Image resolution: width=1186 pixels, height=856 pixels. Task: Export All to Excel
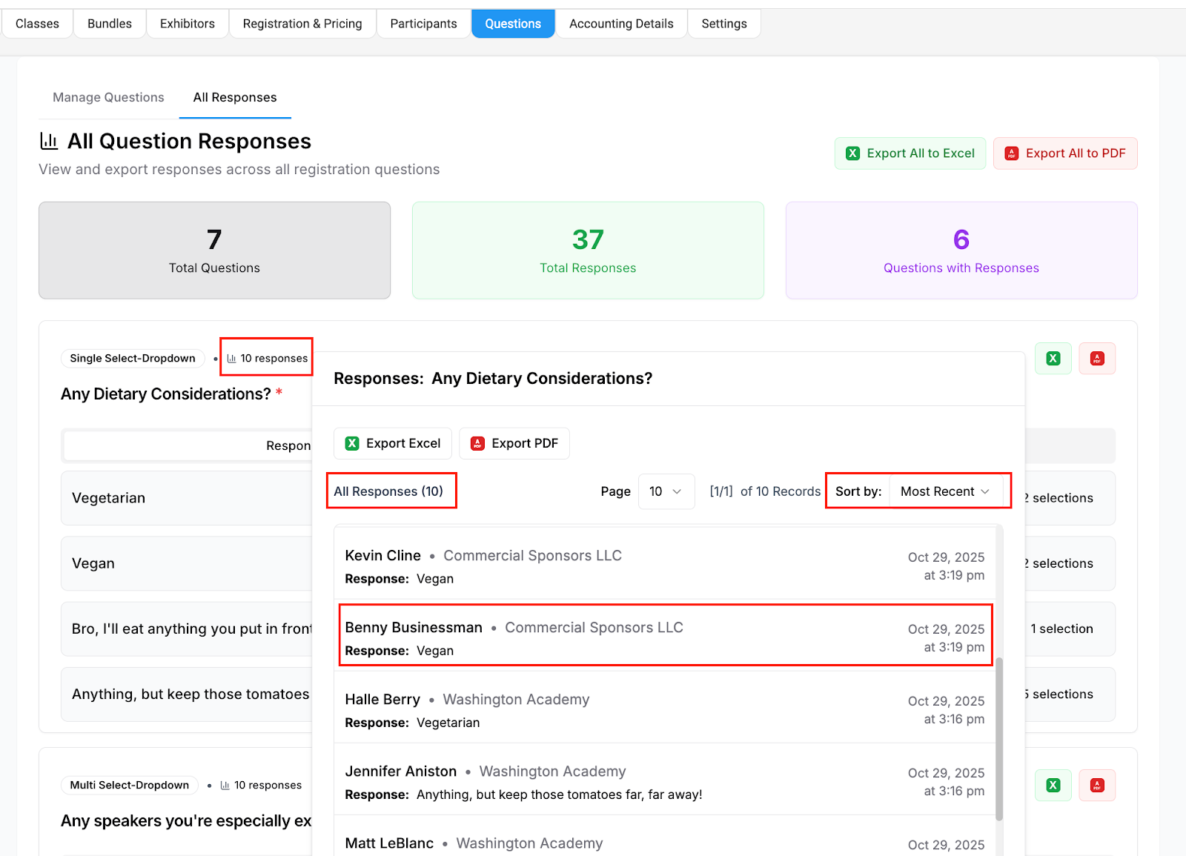910,153
